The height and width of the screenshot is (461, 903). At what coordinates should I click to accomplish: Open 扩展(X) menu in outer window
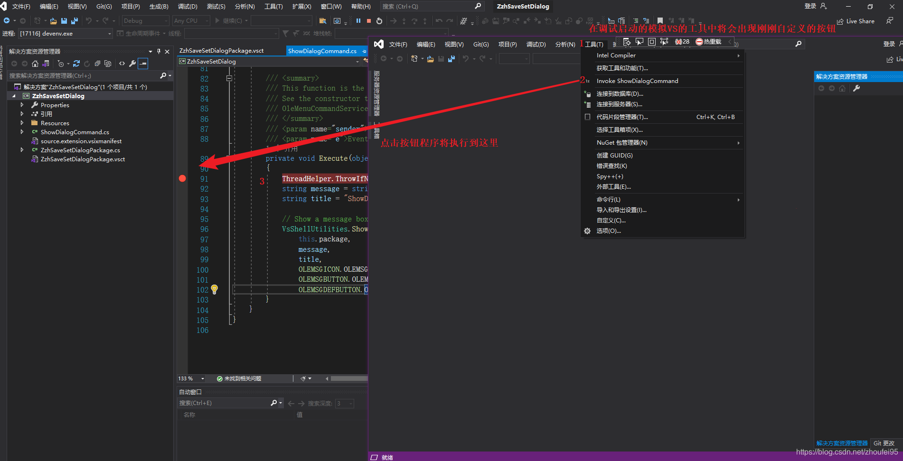click(301, 7)
